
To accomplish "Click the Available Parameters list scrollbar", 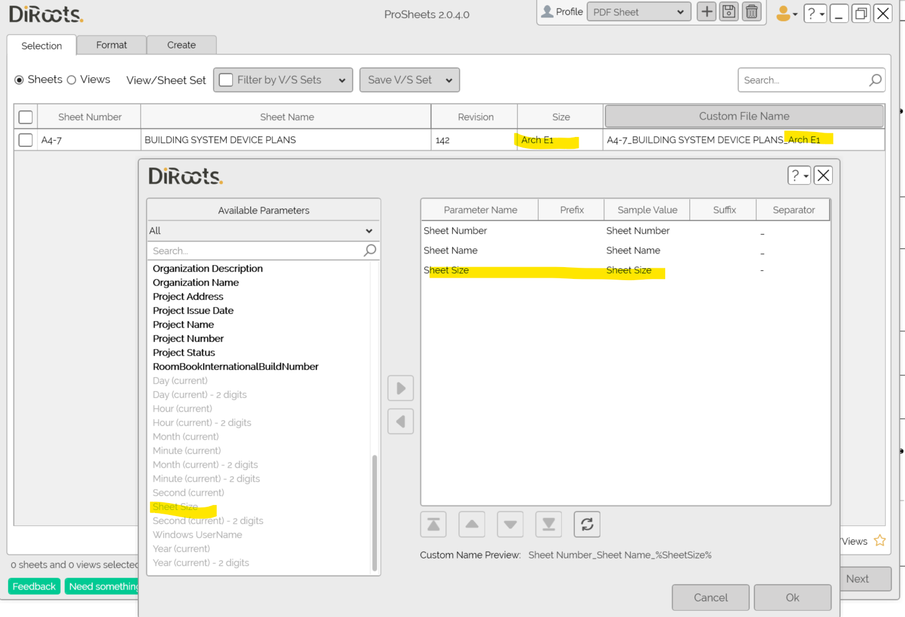I will click(x=374, y=512).
